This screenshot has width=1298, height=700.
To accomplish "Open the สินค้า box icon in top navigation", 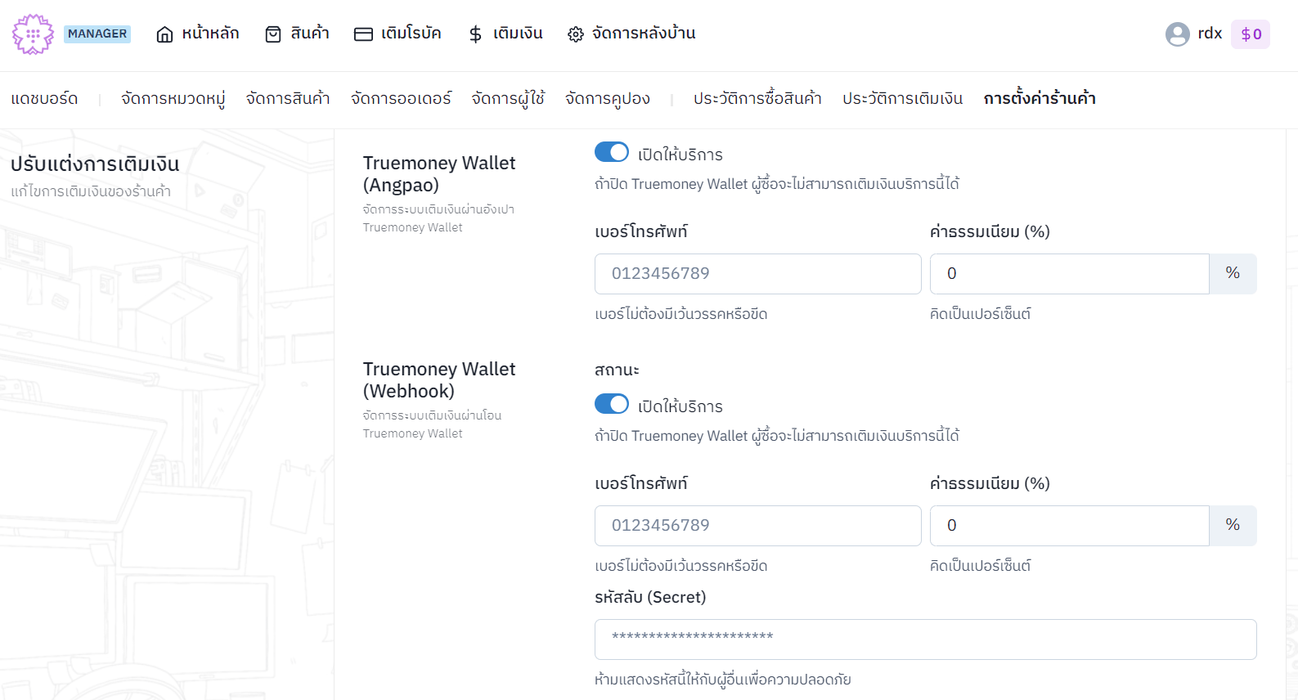I will click(x=272, y=33).
